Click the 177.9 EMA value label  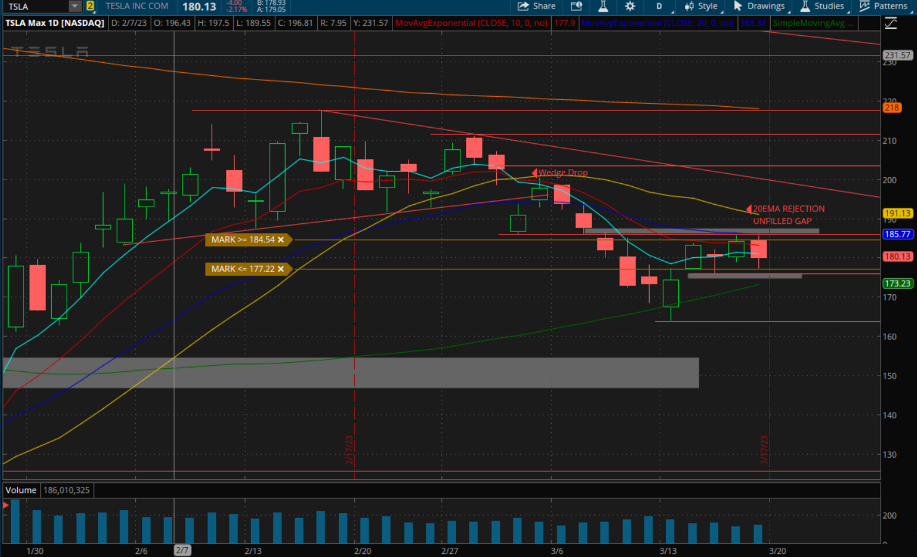tap(565, 23)
